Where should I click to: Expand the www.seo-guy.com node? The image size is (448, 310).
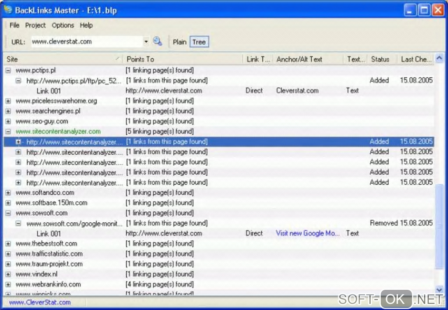click(8, 121)
